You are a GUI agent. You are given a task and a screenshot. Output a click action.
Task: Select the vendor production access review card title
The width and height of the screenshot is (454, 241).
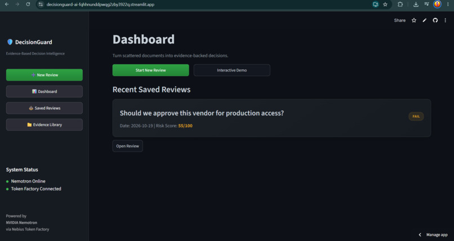pyautogui.click(x=202, y=113)
